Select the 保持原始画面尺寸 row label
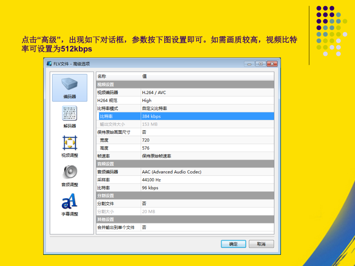Viewport: 355px width, 266px height. pos(114,132)
